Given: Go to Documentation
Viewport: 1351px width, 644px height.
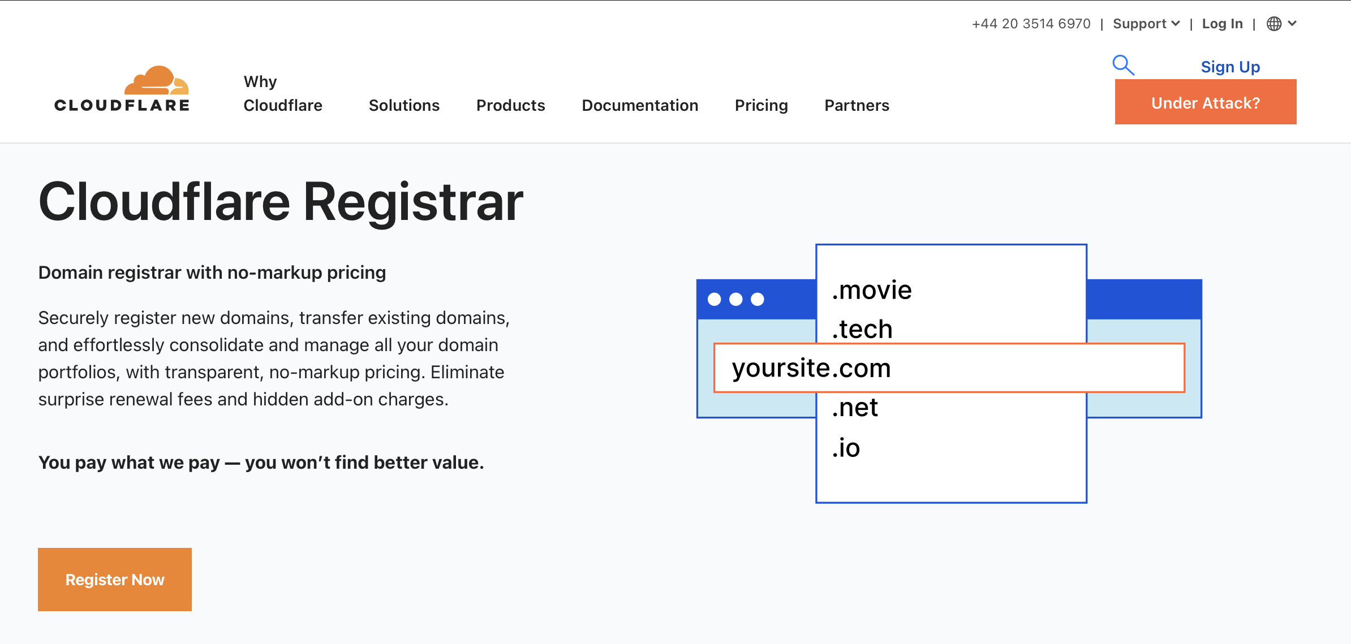Looking at the screenshot, I should tap(640, 105).
